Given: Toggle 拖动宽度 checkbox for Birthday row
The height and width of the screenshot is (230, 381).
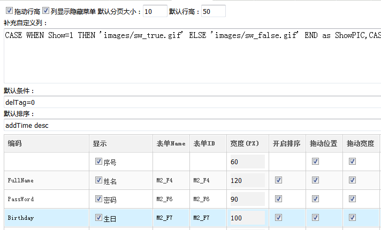Looking at the screenshot, I should [352, 217].
